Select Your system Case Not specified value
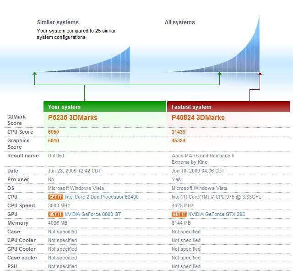 tap(62, 232)
